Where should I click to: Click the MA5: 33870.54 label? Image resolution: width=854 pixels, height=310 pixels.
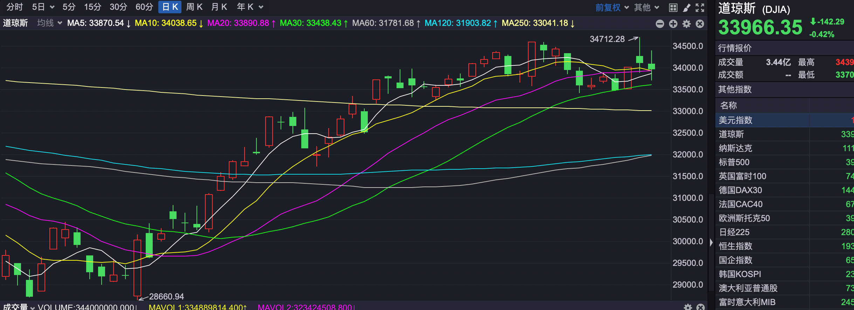click(99, 23)
